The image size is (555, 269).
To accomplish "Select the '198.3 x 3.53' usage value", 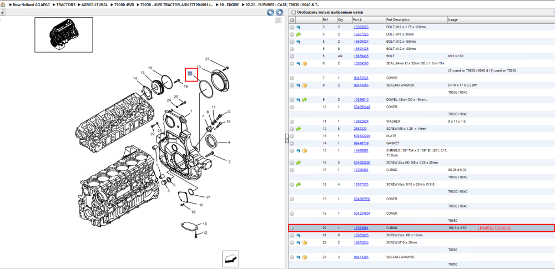I will 456,229.
